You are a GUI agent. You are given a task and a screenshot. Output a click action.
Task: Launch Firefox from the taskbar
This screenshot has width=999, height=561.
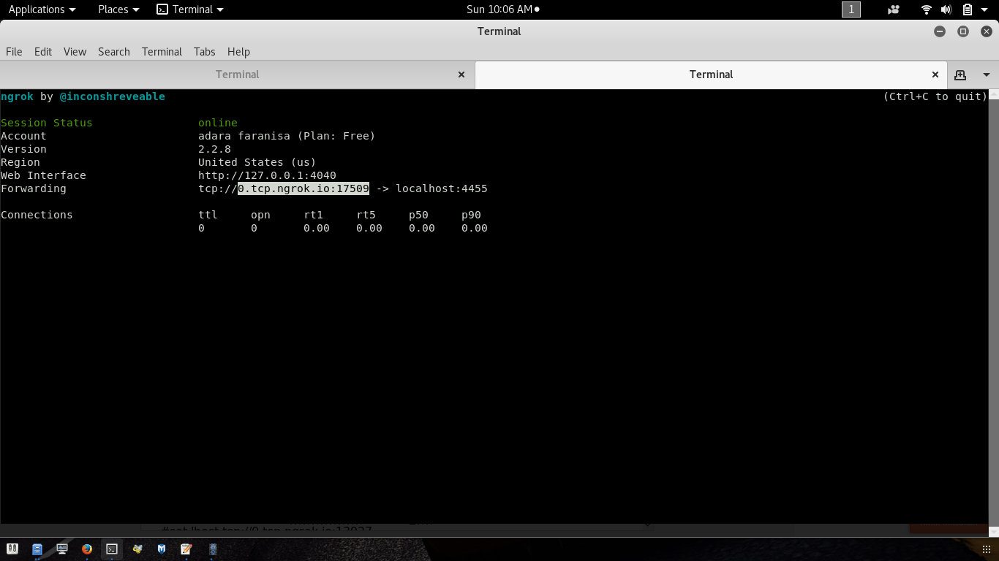tap(87, 549)
